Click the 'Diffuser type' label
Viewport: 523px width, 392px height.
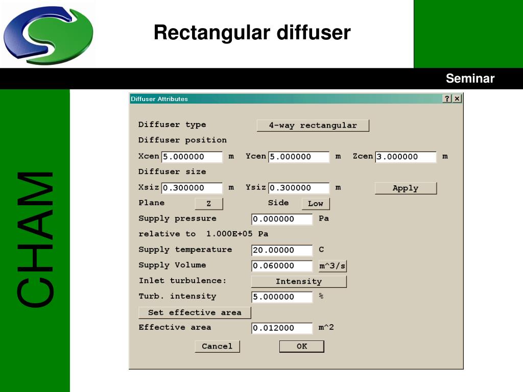[x=172, y=125]
